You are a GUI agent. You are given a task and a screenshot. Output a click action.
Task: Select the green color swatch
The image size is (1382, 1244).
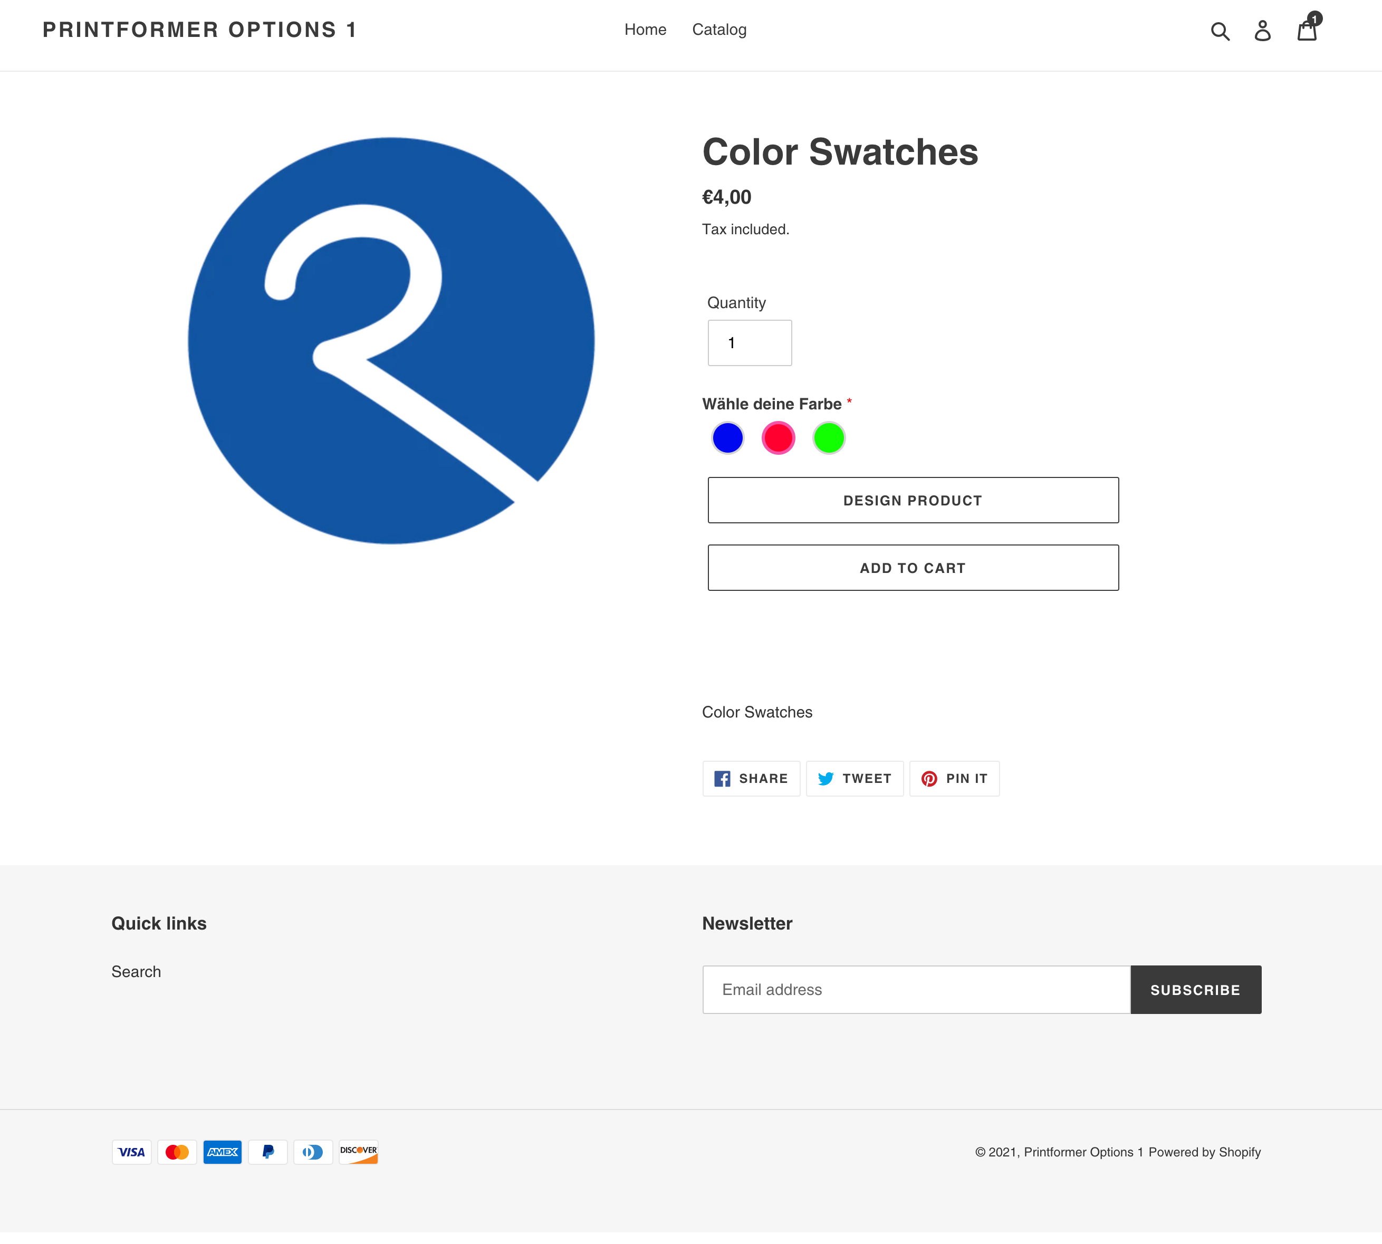pos(828,438)
